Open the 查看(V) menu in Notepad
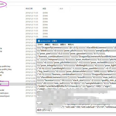Screen dimensions: 116x116 tap(63, 44)
